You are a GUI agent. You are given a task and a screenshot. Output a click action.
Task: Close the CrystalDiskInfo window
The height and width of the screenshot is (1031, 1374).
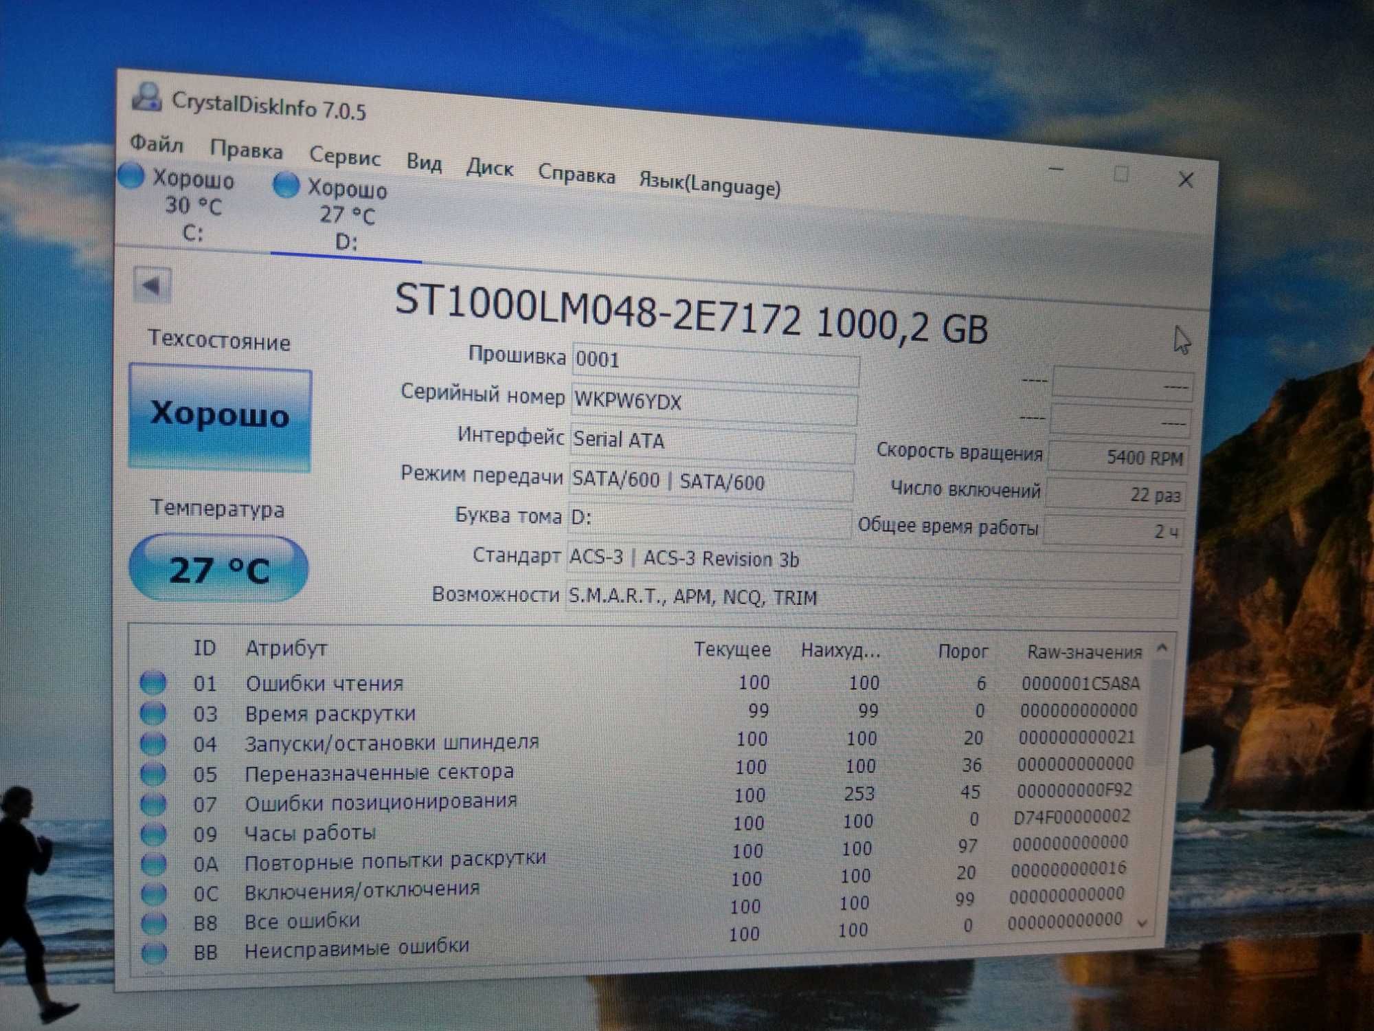(x=1186, y=180)
